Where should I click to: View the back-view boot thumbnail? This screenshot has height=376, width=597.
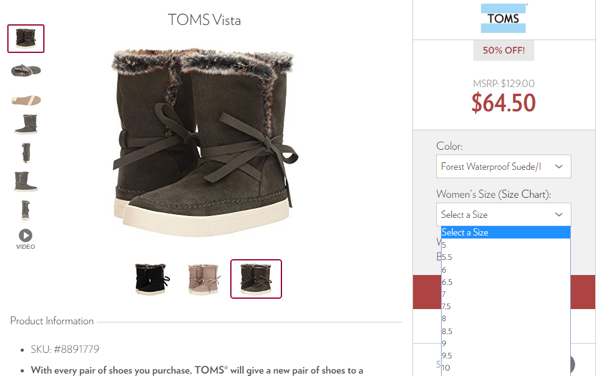[26, 153]
